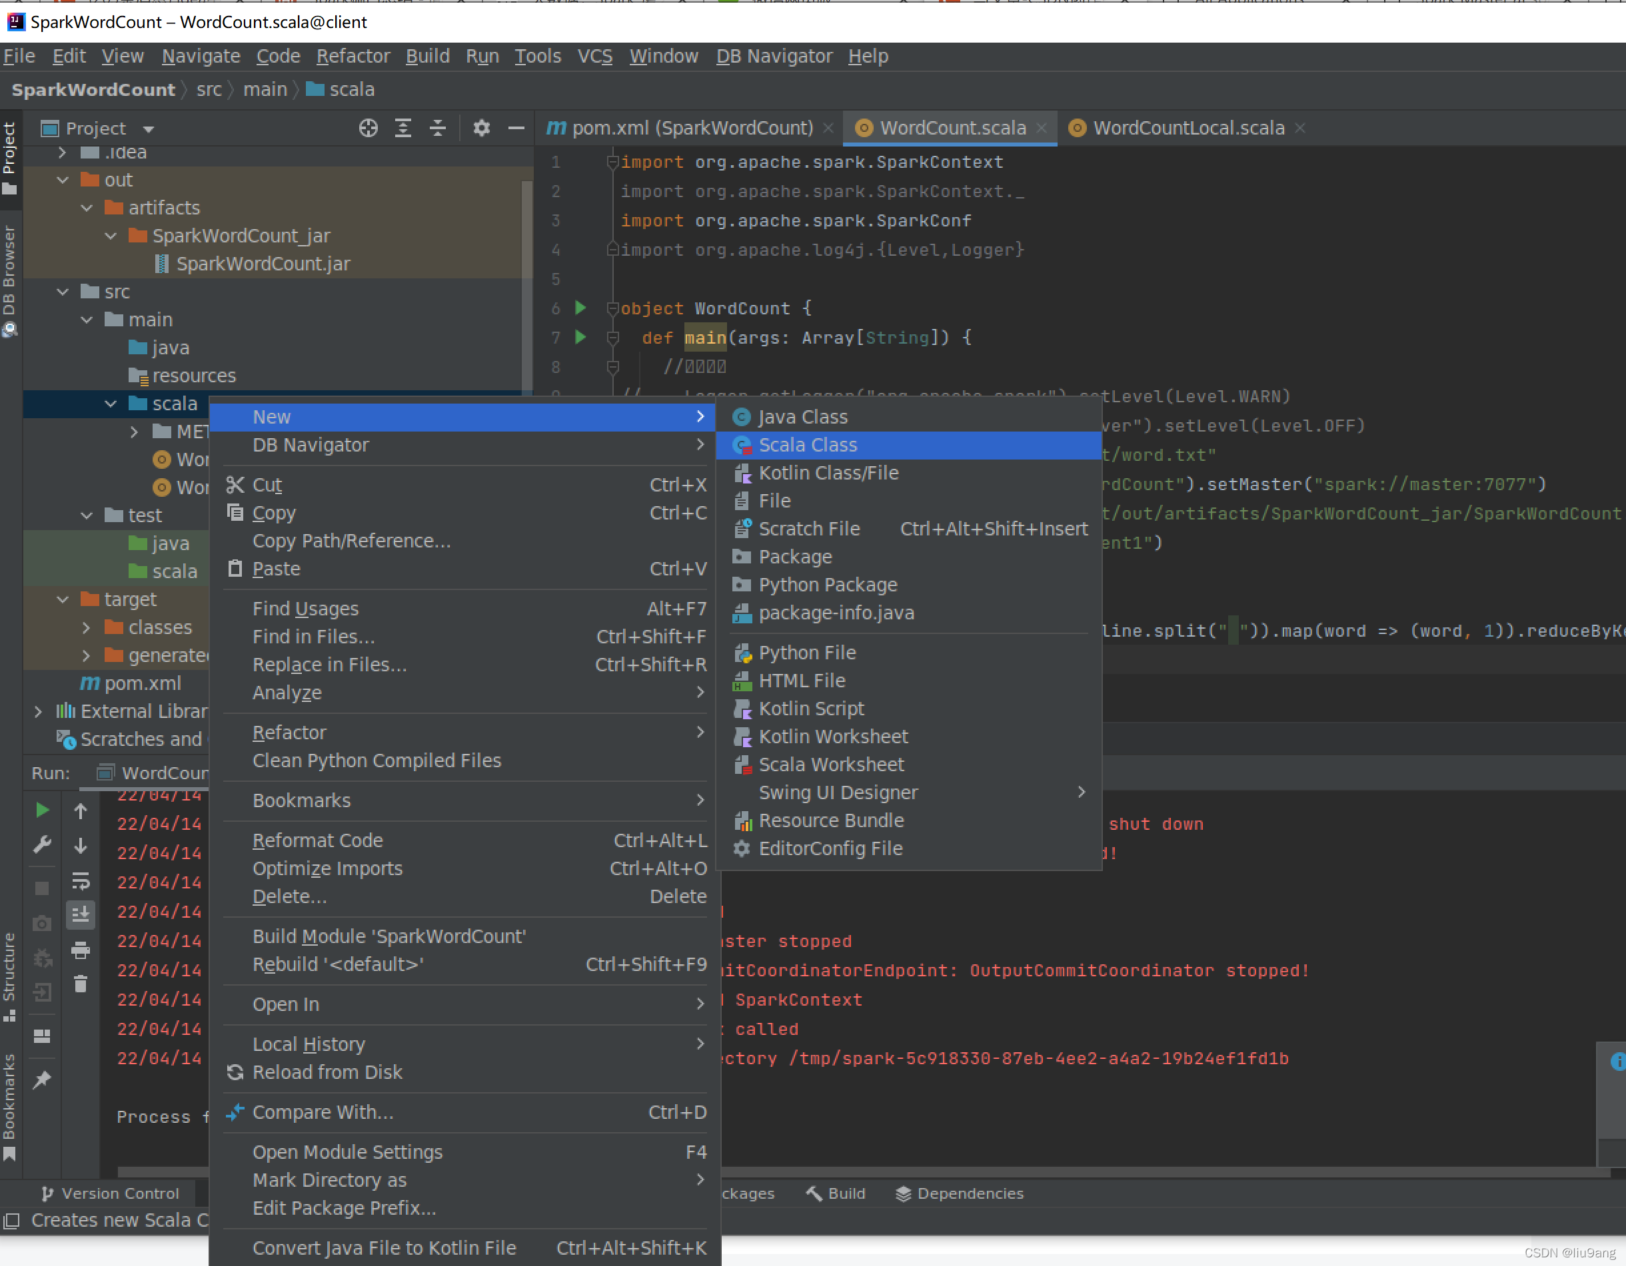Select Python File in New submenu
The image size is (1626, 1266).
(908, 653)
